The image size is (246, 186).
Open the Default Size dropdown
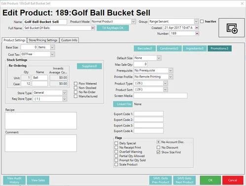(159, 58)
